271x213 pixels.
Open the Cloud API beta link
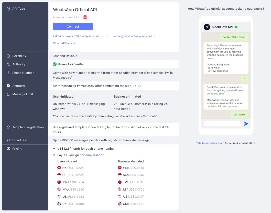pyautogui.click(x=64, y=43)
